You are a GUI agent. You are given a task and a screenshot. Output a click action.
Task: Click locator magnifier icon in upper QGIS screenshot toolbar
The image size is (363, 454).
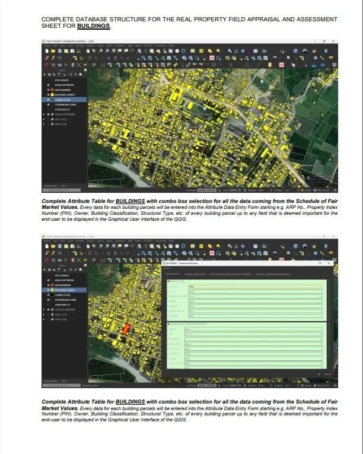pos(230,51)
